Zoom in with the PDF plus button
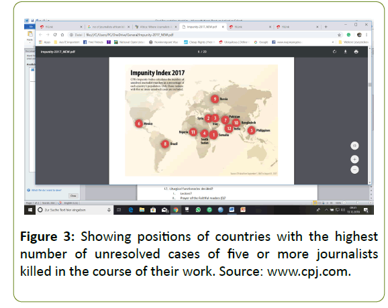Viewport: 388px width, 308px height. (x=354, y=159)
